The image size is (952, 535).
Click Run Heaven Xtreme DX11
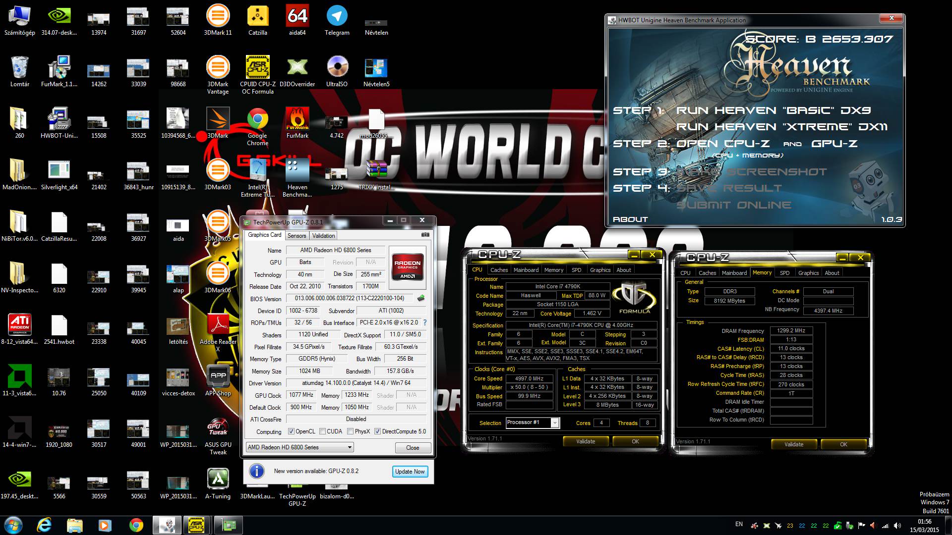point(781,127)
